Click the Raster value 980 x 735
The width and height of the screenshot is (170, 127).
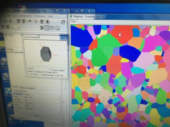pos(28,97)
